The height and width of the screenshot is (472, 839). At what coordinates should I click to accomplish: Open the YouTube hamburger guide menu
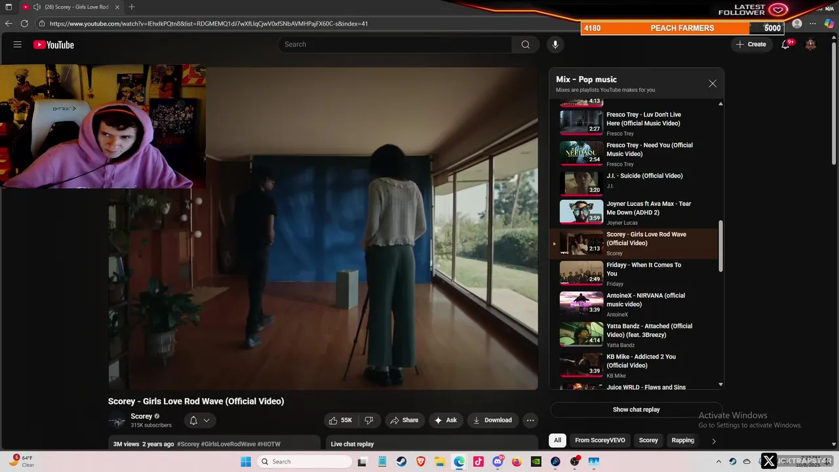[x=18, y=45]
